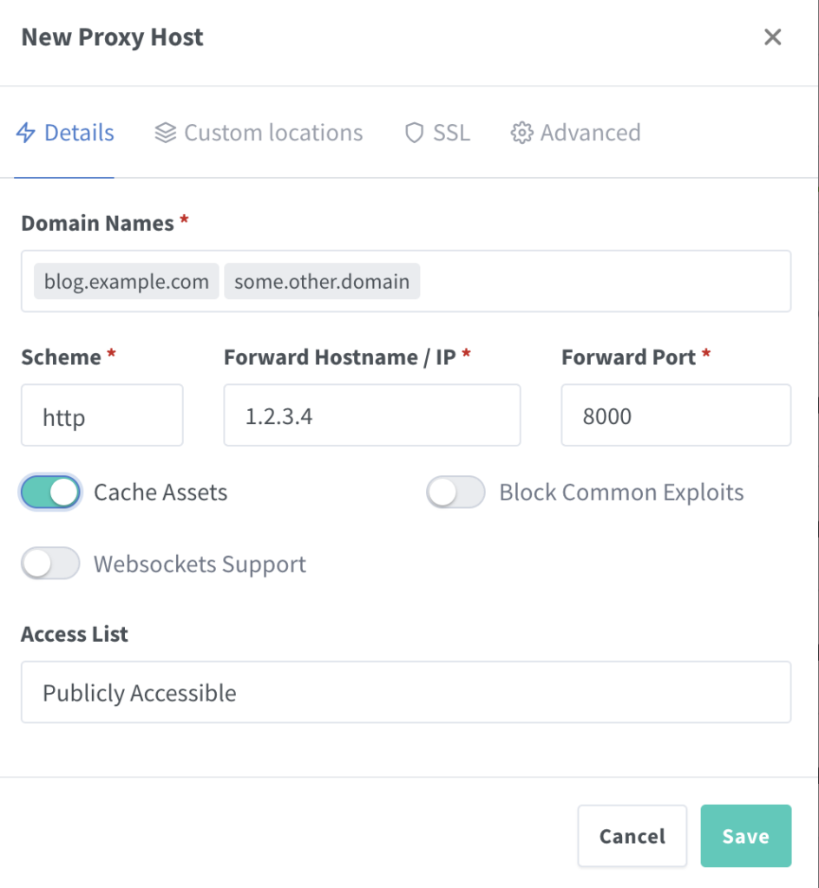Click the lightning bolt Details icon
Viewport: 819px width, 888px height.
point(26,134)
